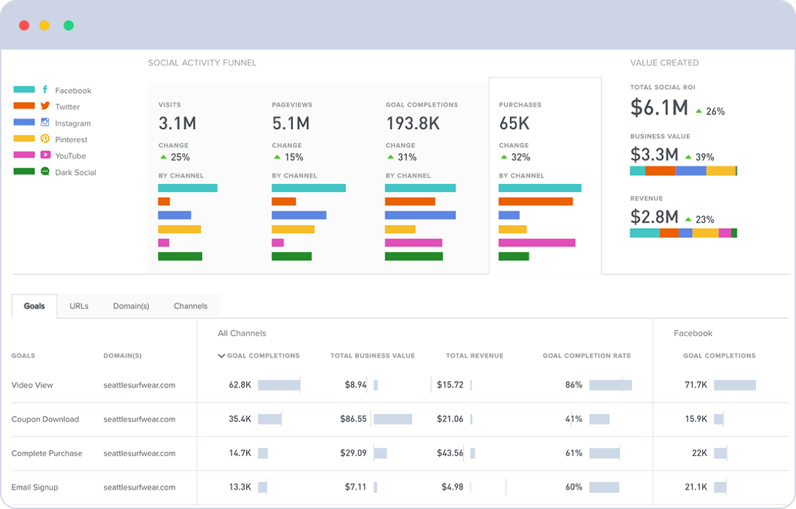The width and height of the screenshot is (796, 509).
Task: Select the Purchases funnel card
Action: [x=545, y=176]
